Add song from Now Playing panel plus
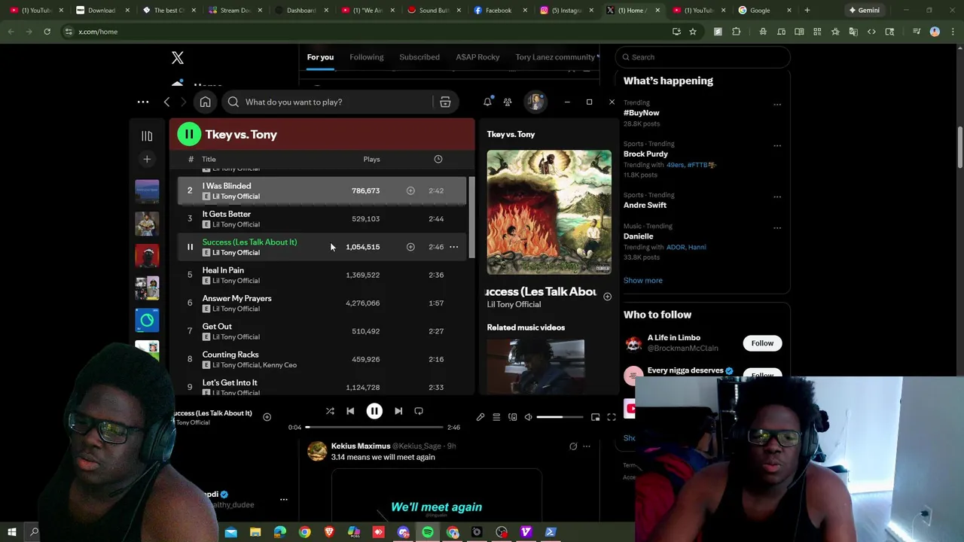The width and height of the screenshot is (964, 542). pyautogui.click(x=607, y=296)
